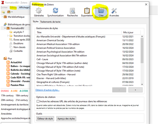The width and height of the screenshot is (158, 124).
Task: Open Aperçu des styles
Action: click(x=66, y=119)
